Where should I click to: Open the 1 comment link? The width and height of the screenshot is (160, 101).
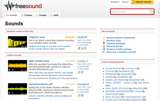point(83,45)
